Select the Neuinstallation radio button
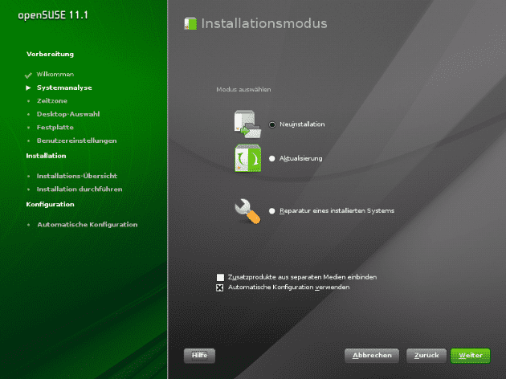This screenshot has height=379, width=506. pyautogui.click(x=273, y=124)
